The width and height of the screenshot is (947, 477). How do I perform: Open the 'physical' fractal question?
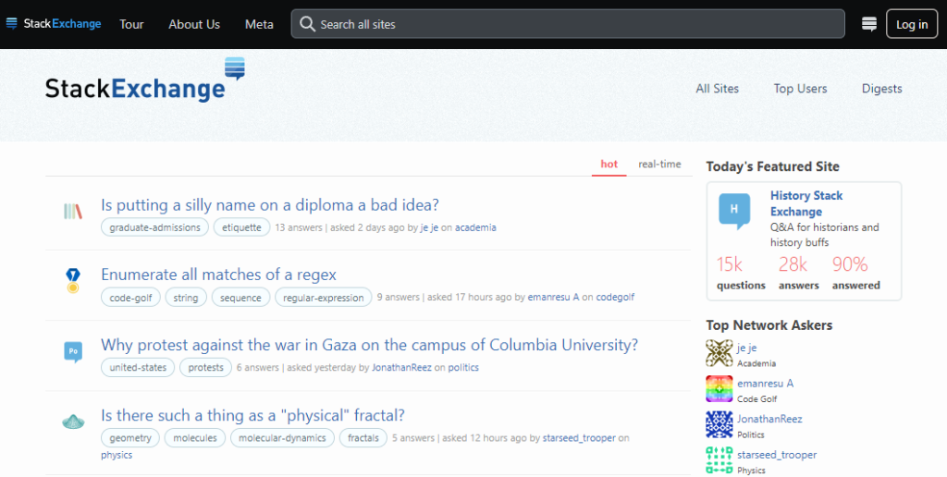tap(252, 415)
